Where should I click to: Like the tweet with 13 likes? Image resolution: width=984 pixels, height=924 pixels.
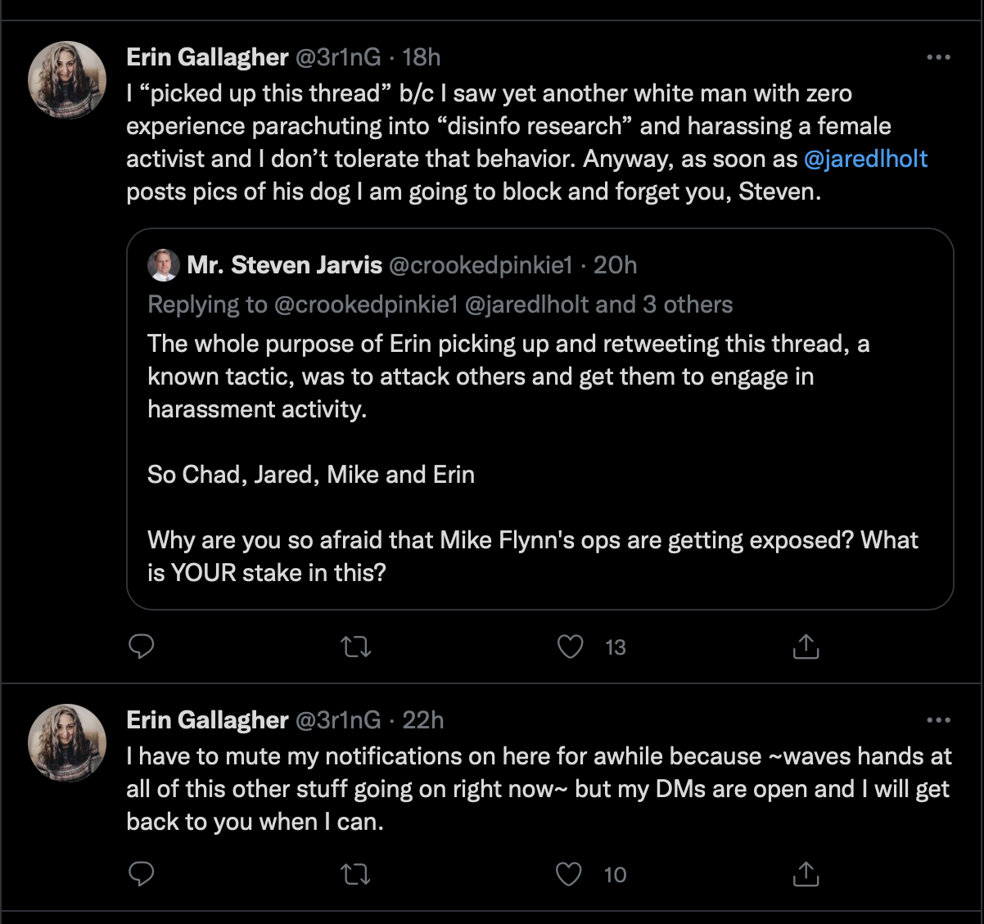click(571, 647)
